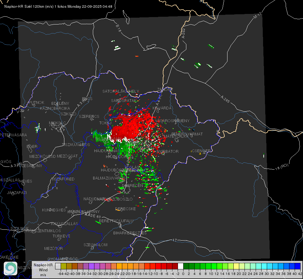
Task: Click the EGER city label
Action: pos(32,146)
